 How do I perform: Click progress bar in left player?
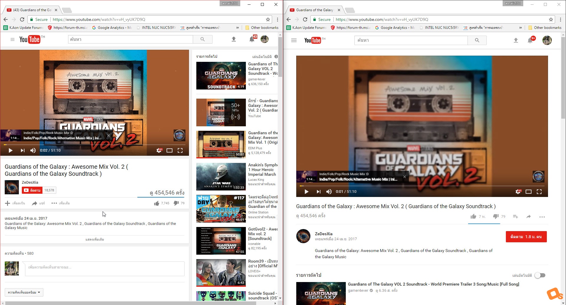(94, 145)
